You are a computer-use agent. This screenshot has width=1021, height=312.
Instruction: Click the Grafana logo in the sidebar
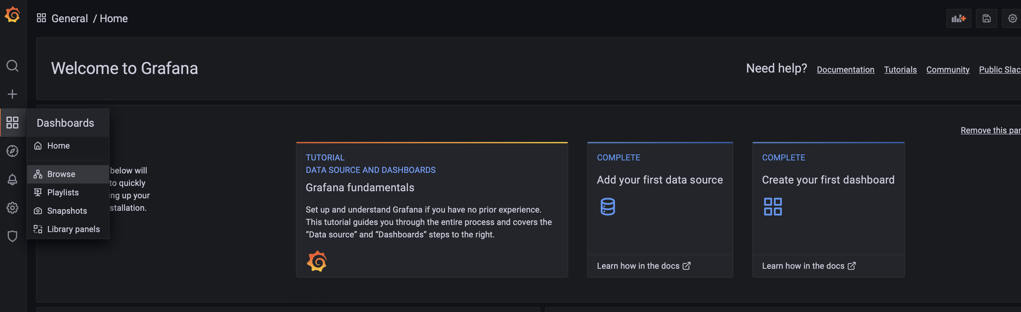click(x=12, y=15)
